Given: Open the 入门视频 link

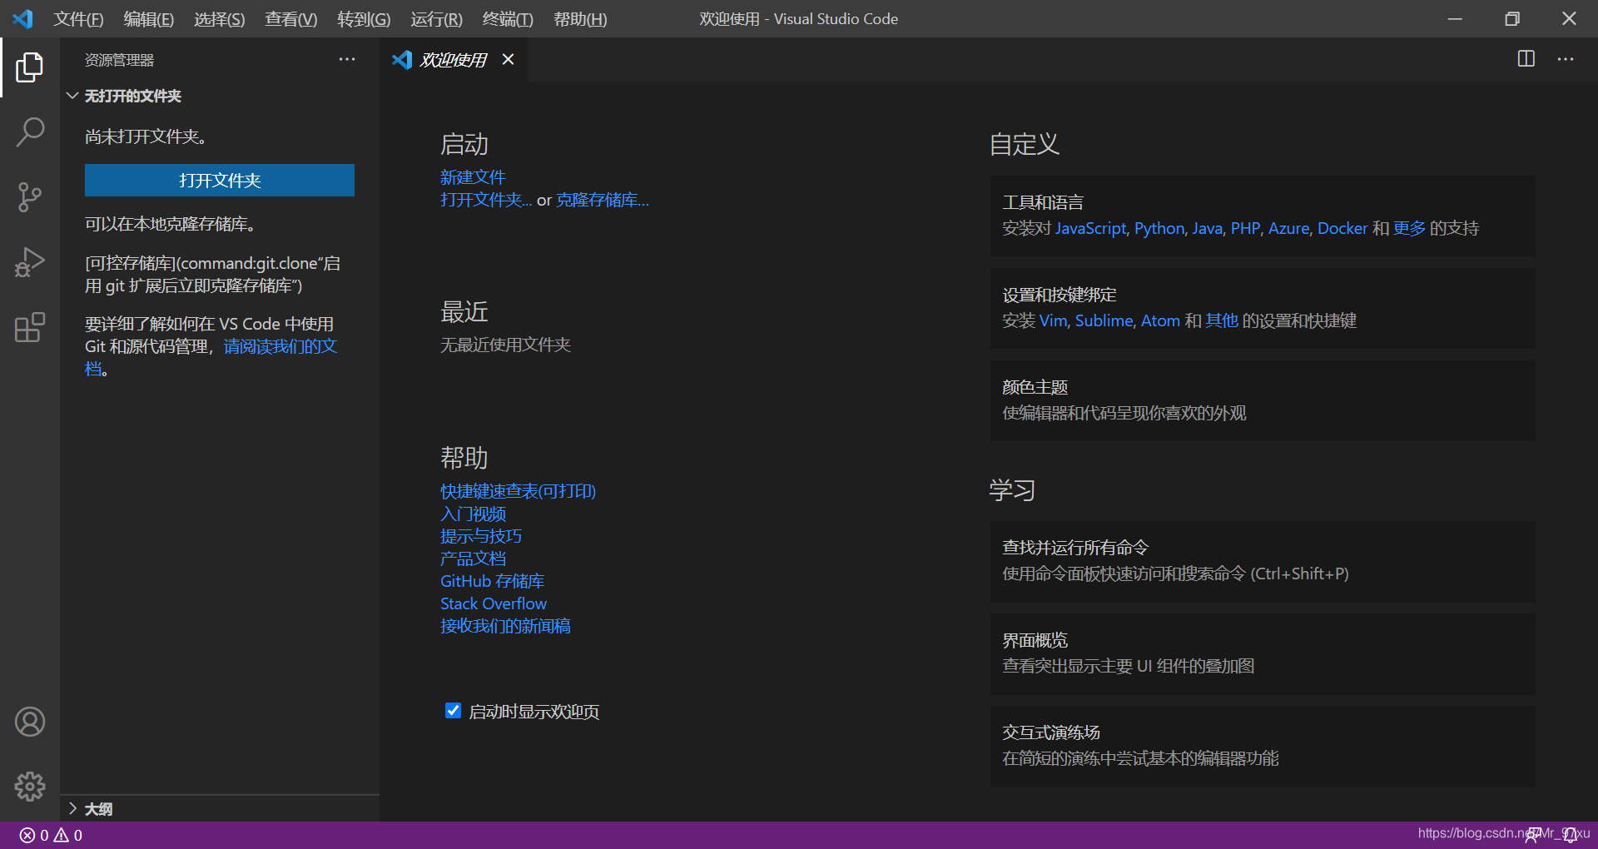Looking at the screenshot, I should click(x=473, y=514).
